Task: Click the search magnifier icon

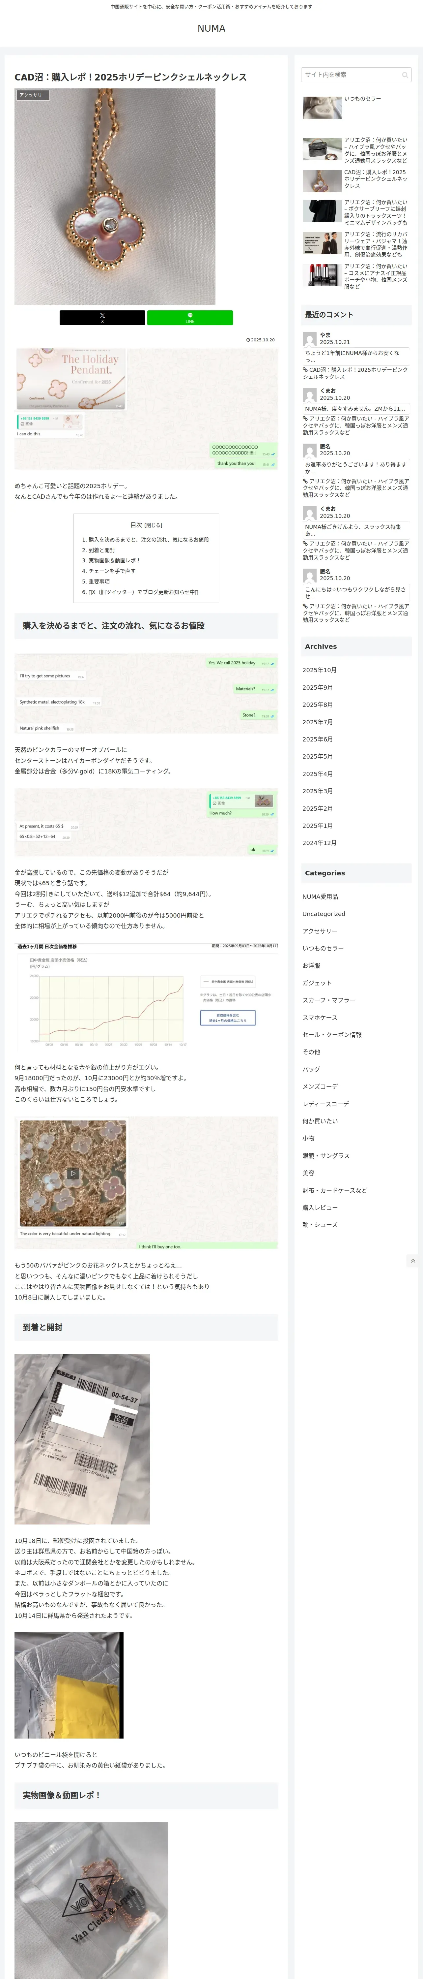Action: coord(405,75)
